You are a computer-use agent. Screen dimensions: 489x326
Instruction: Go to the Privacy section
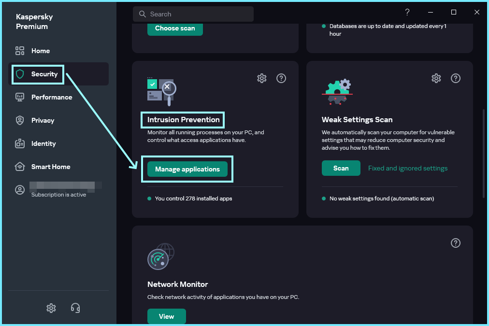tap(58, 120)
